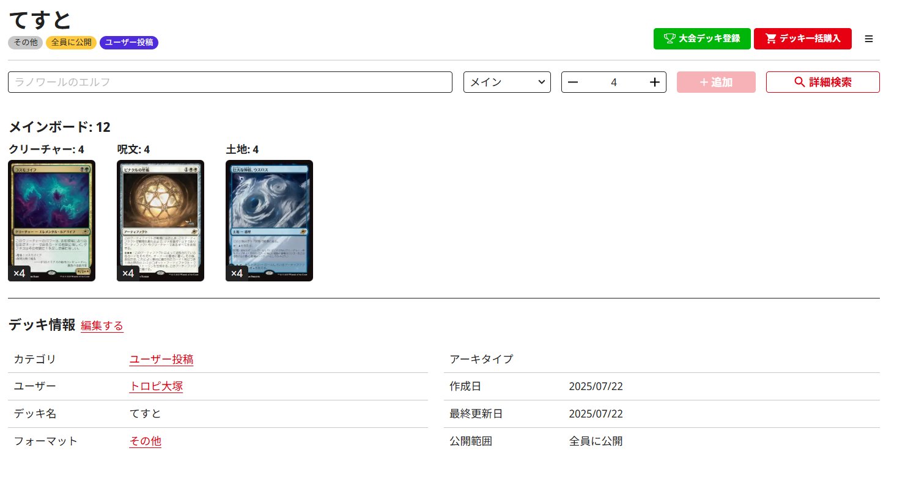897x492 pixels.
Task: Click the 土地: 4 label
Action: (x=242, y=150)
